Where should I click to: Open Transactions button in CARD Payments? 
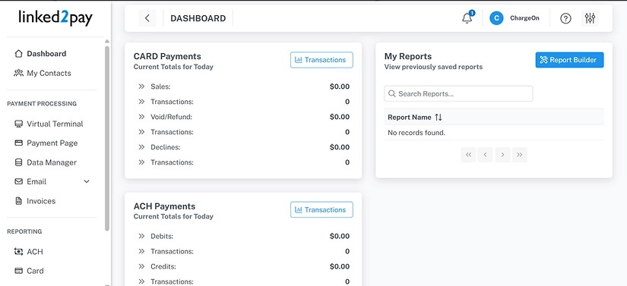[x=321, y=60]
